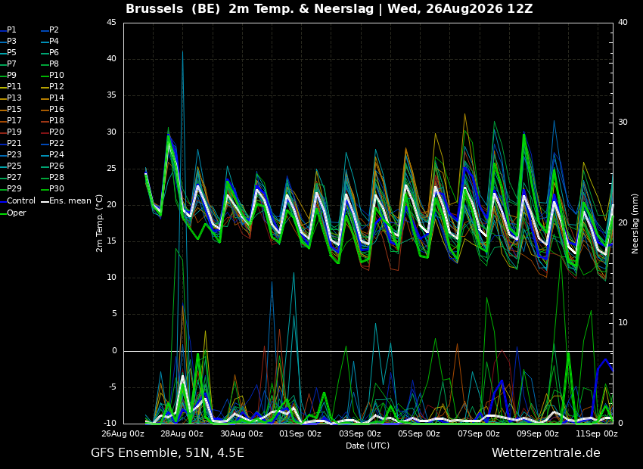Click the 28Aug 00z date label
The width and height of the screenshot is (643, 469).
click(182, 433)
